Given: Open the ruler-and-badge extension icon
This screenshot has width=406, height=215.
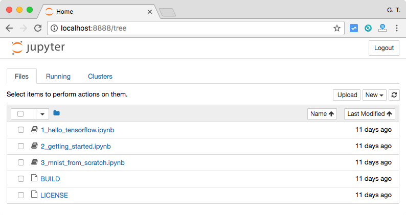Looking at the screenshot, I should point(382,28).
